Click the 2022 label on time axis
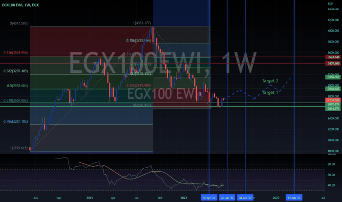The height and width of the screenshot is (202, 342). tap(184, 198)
